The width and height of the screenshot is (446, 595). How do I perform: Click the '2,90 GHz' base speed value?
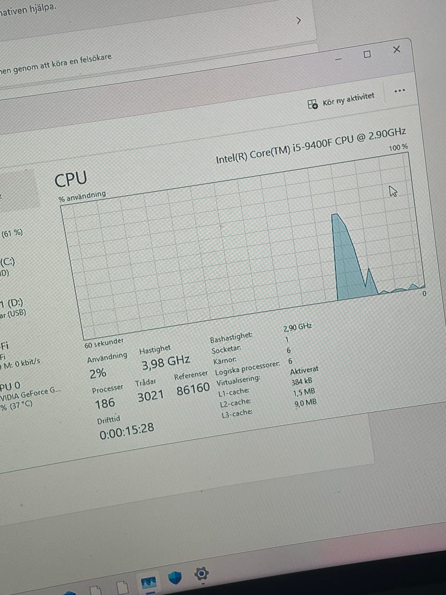pos(297,328)
